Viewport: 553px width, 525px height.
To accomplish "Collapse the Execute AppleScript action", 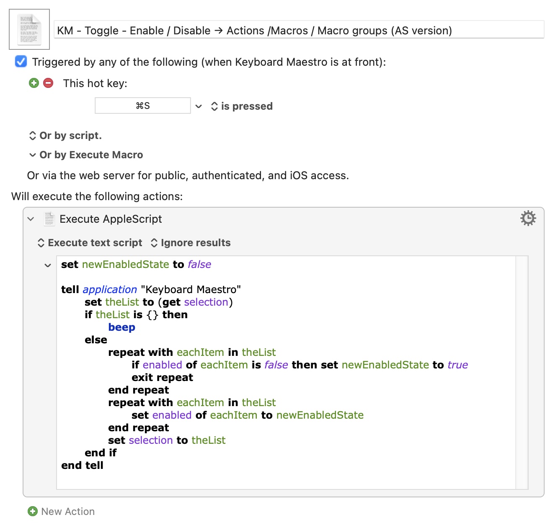I will pos(31,219).
